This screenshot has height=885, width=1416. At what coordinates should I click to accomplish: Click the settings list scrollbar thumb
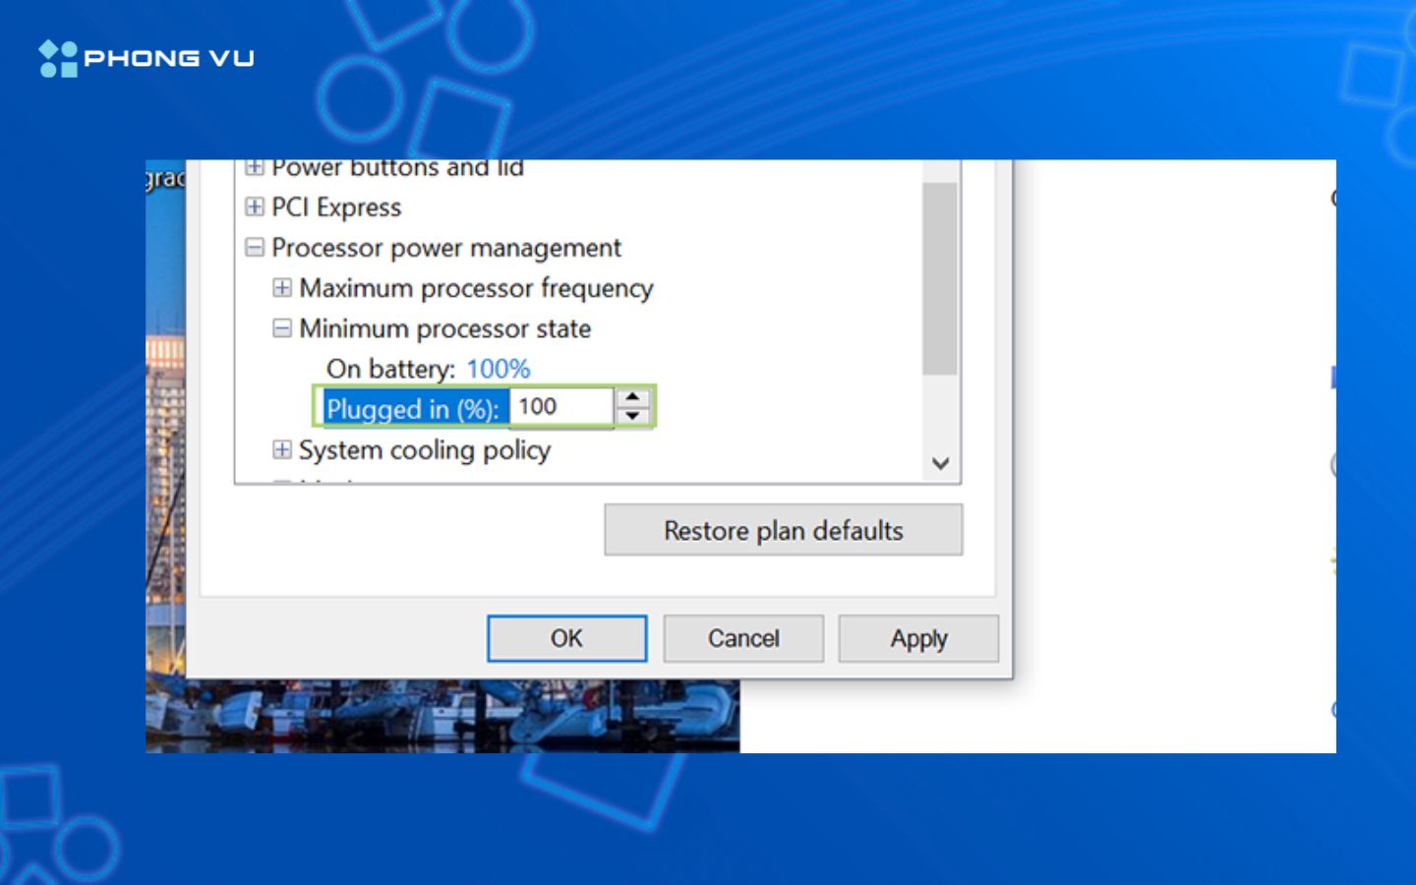tap(939, 278)
